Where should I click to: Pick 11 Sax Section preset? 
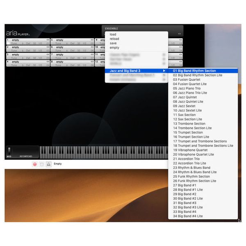(184, 115)
